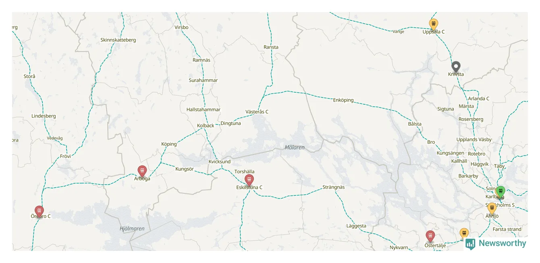Viewport: 540px width, 263px height.
Task: Select the Surahammar town label
Action: click(x=203, y=80)
